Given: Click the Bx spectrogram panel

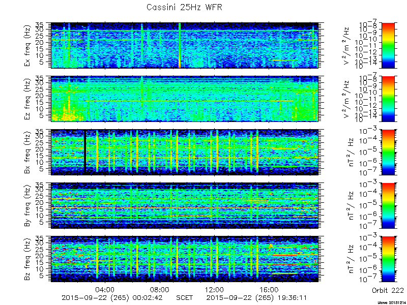Looking at the screenshot, I should (185, 152).
